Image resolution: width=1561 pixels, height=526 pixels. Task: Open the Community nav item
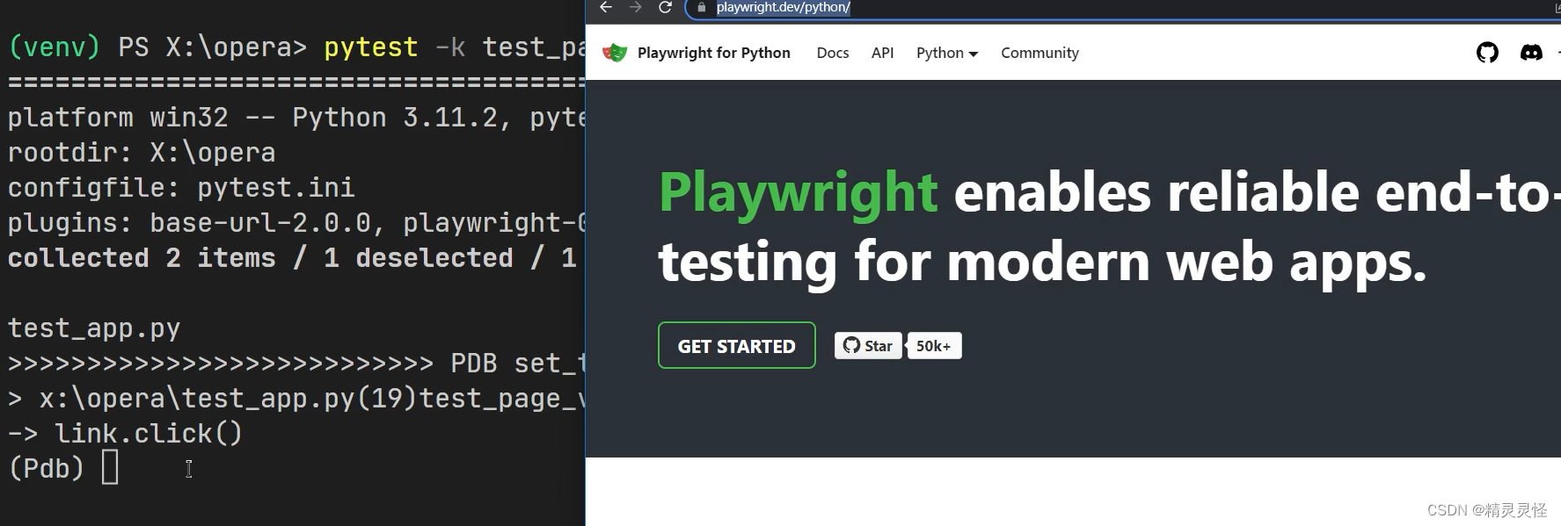pyautogui.click(x=1039, y=53)
